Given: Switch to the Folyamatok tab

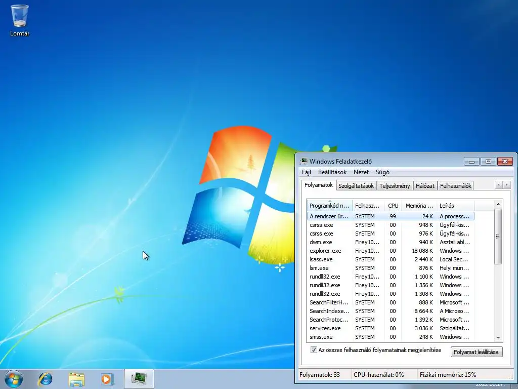Looking at the screenshot, I should click(319, 185).
